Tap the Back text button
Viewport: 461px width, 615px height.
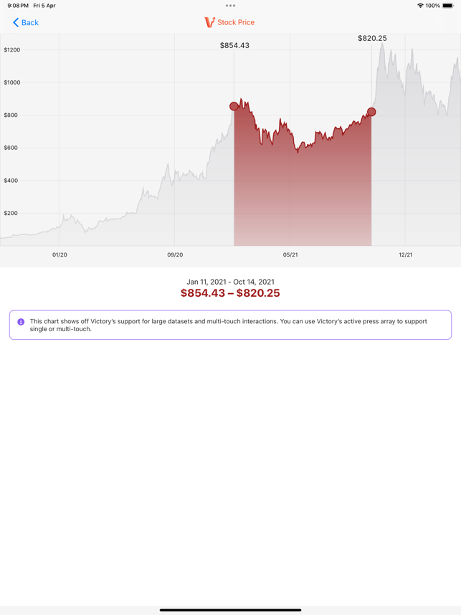[30, 22]
